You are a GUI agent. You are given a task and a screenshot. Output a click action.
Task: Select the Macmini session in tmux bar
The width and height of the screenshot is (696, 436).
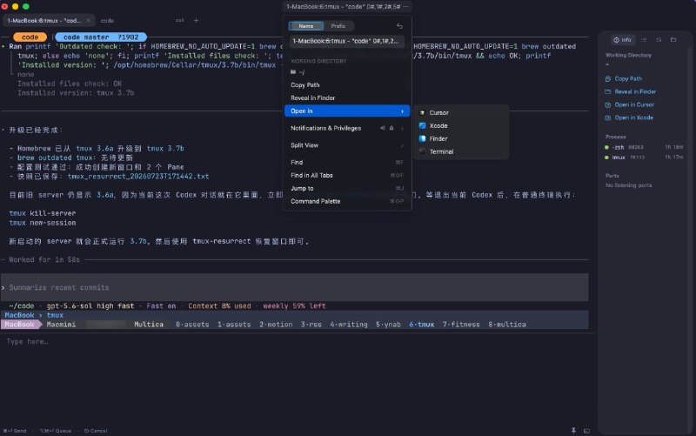[x=61, y=325]
